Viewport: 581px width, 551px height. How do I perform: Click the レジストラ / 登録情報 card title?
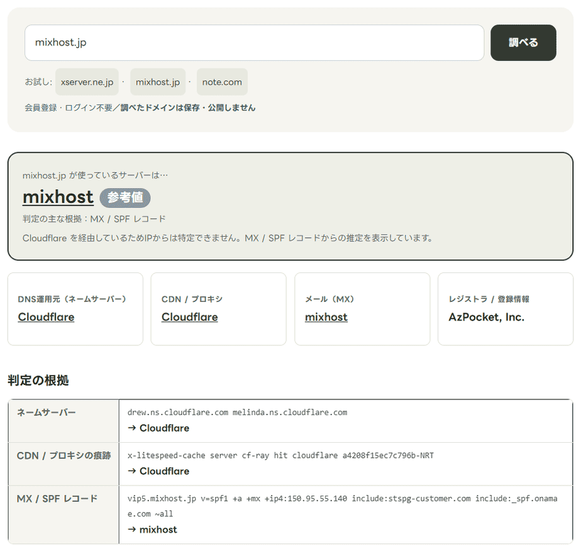coord(489,299)
